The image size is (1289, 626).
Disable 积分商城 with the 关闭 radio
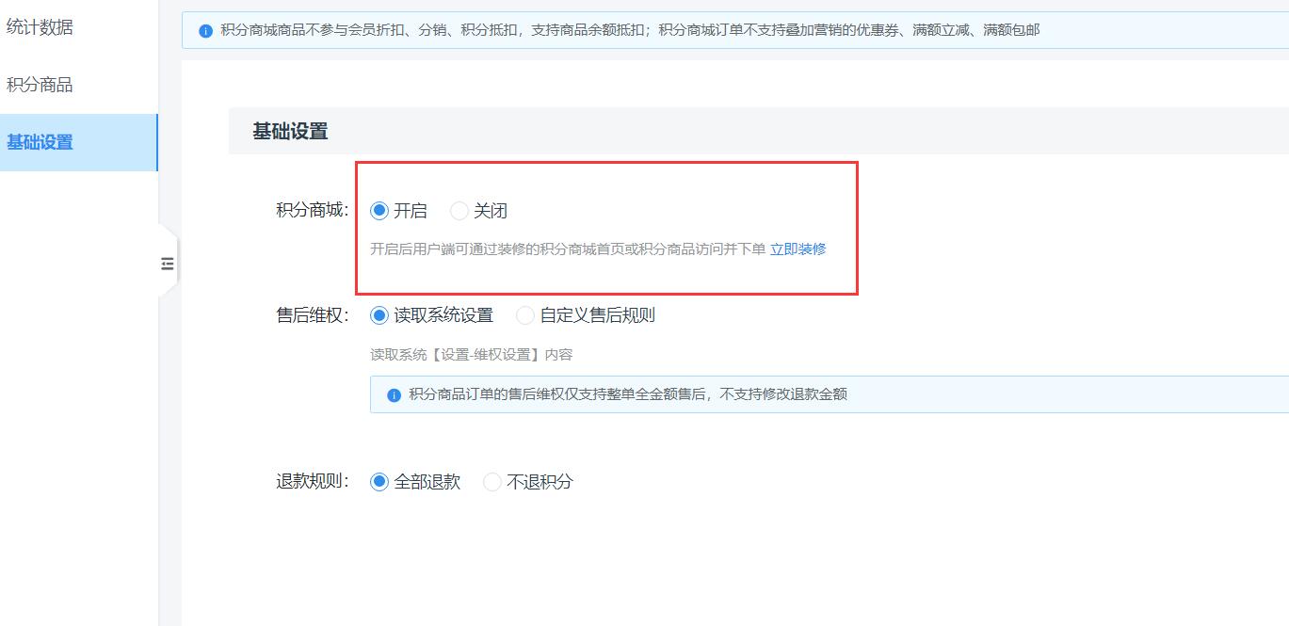[459, 211]
